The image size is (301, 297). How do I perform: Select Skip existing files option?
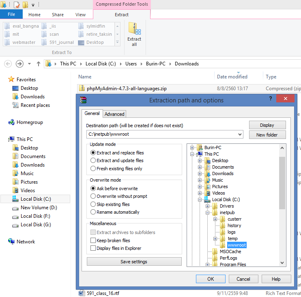pos(110,204)
